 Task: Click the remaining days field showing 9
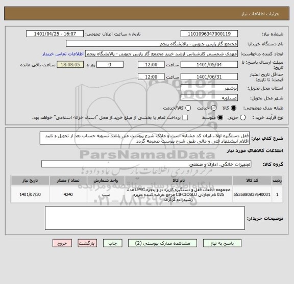(x=110, y=65)
